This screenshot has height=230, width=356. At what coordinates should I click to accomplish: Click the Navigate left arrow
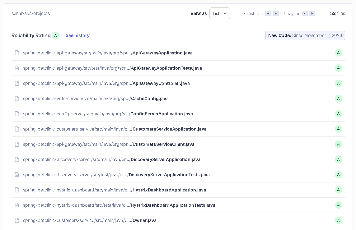click(x=305, y=13)
